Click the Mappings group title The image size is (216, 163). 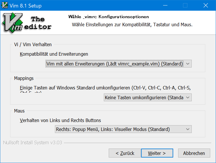click(24, 78)
